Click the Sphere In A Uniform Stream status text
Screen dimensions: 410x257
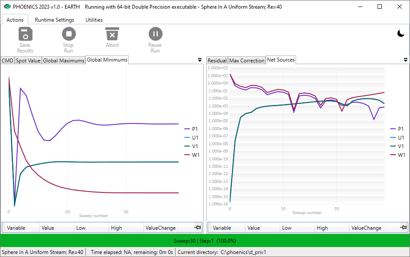[x=42, y=252]
